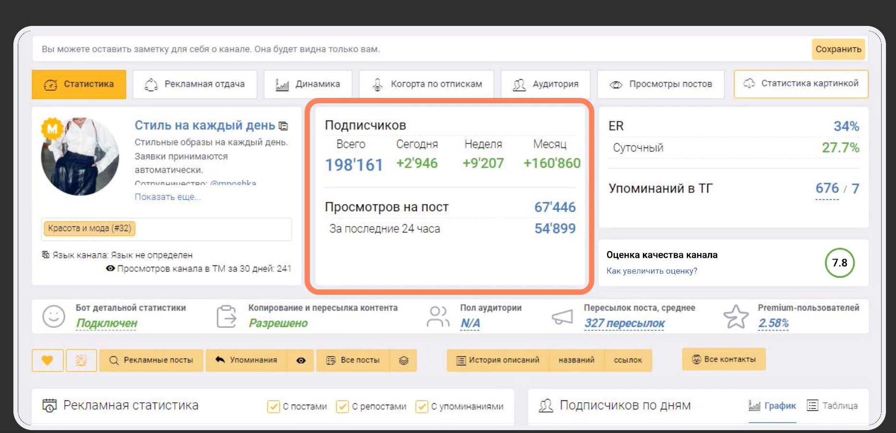Screen dimensions: 896x433
Task: Open the Аудитория tab
Action: 545,84
